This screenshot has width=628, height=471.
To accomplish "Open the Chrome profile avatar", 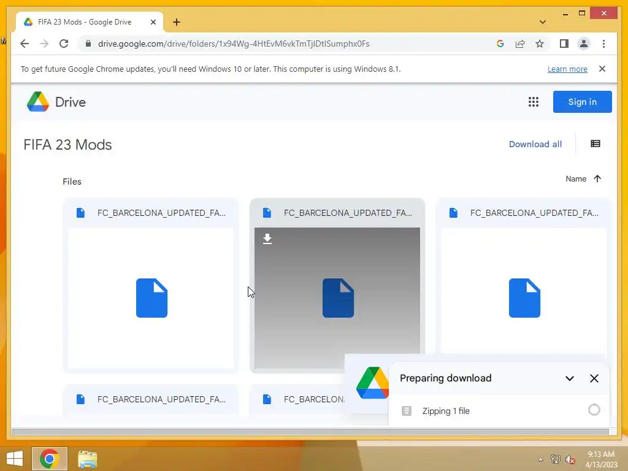I will (x=584, y=44).
